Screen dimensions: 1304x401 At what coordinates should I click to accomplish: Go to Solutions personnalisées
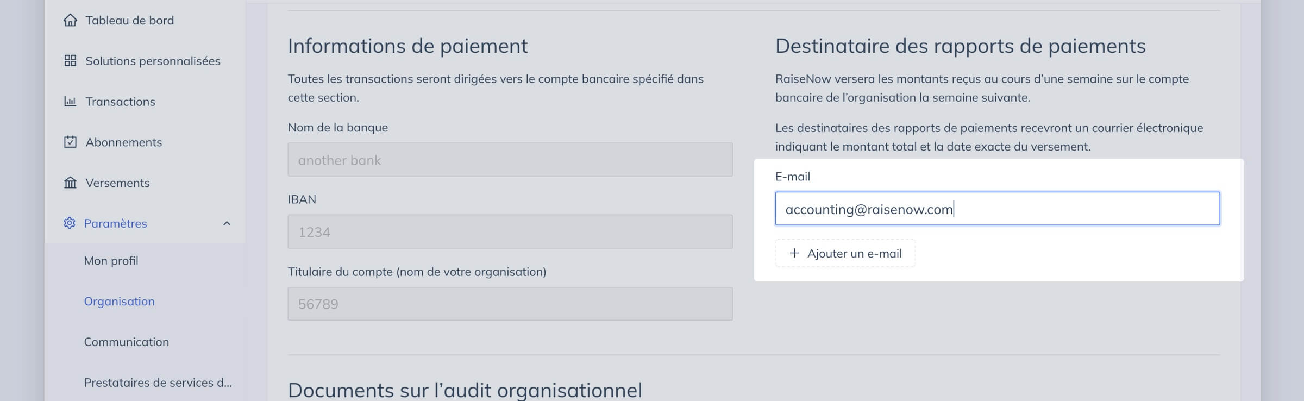[x=153, y=61]
